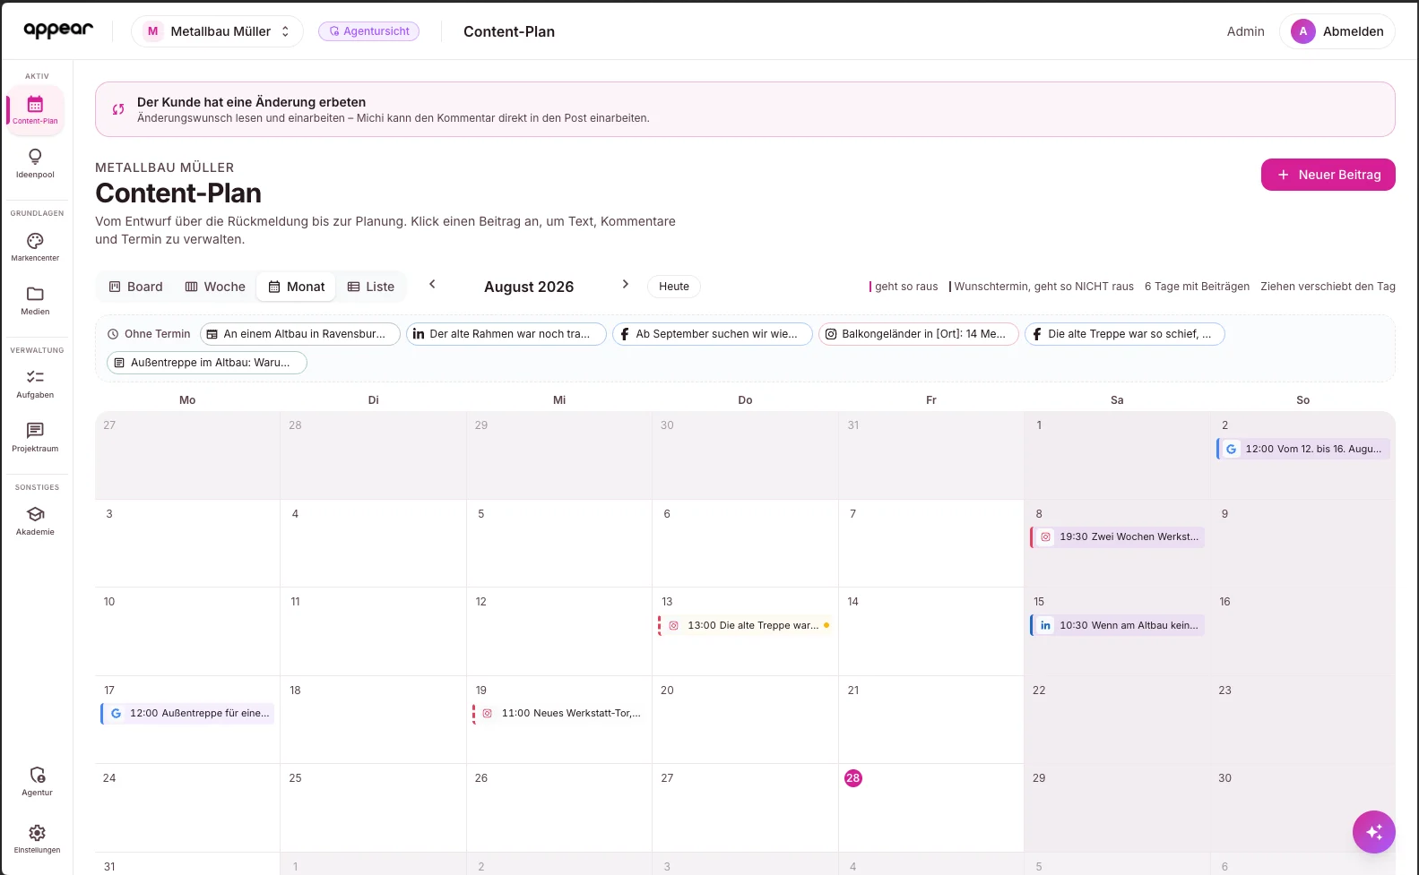Open LinkedIn draft 'Der alte Rahmen war noch tra...'

coord(506,334)
